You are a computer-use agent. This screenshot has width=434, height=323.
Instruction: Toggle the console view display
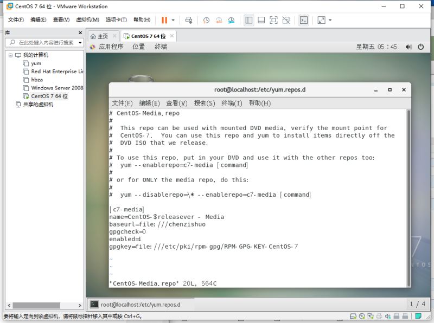[304, 20]
